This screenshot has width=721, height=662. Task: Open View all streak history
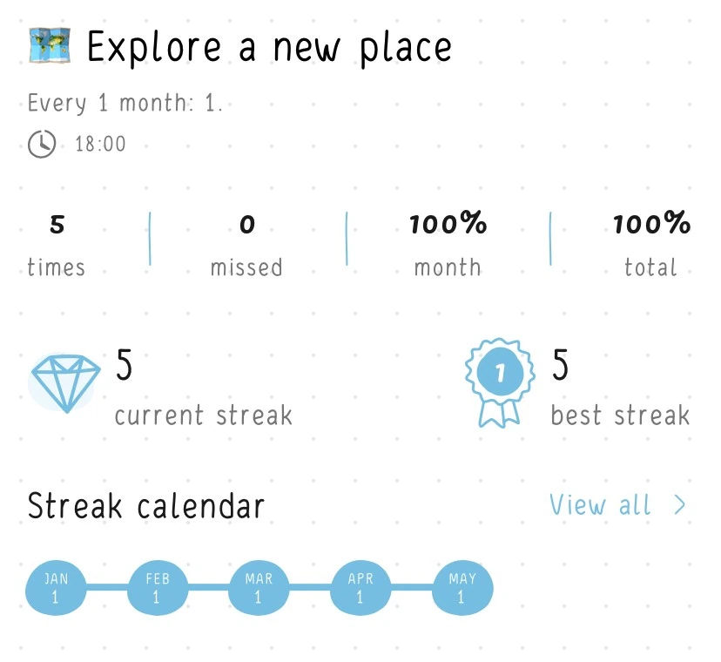pyautogui.click(x=601, y=505)
